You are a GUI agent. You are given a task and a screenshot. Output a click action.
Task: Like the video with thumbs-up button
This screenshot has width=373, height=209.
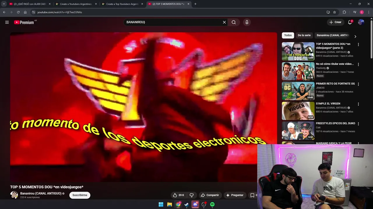coord(178,195)
